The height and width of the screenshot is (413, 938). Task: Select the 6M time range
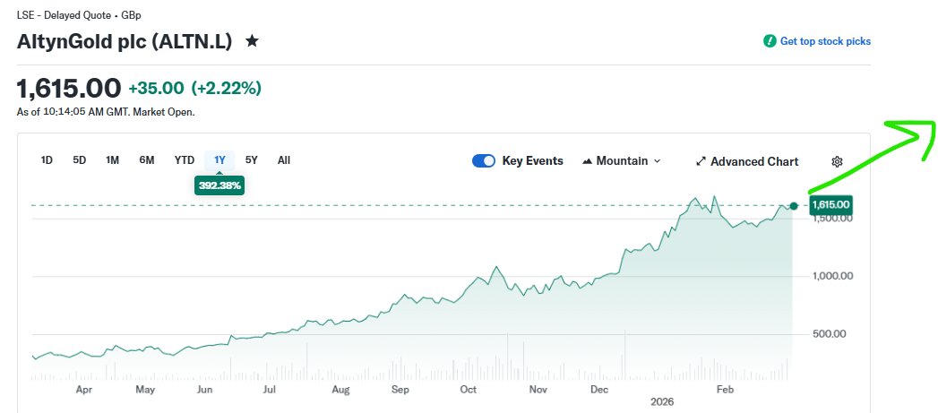click(x=147, y=159)
